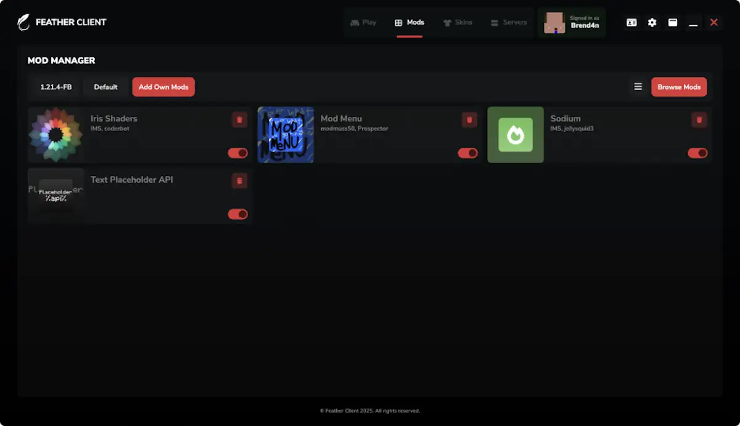Open the signed-in Brend4n account menu
Image resolution: width=740 pixels, height=426 pixels.
572,23
